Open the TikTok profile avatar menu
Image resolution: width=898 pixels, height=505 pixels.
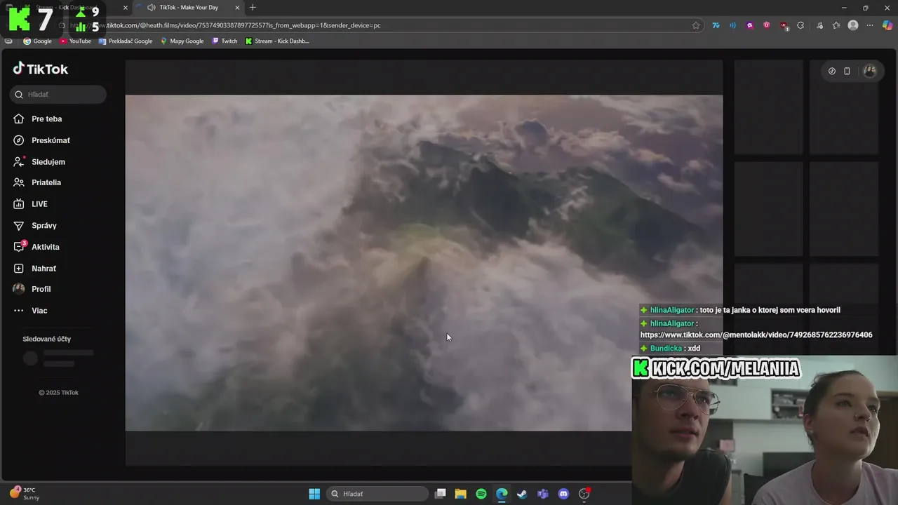pyautogui.click(x=870, y=71)
